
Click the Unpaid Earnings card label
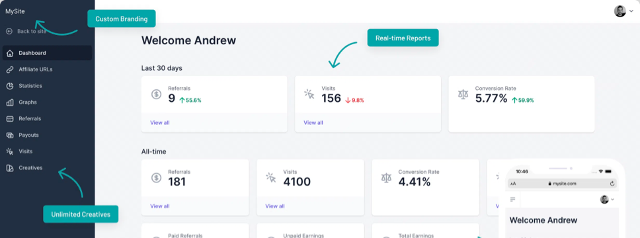[x=303, y=235]
